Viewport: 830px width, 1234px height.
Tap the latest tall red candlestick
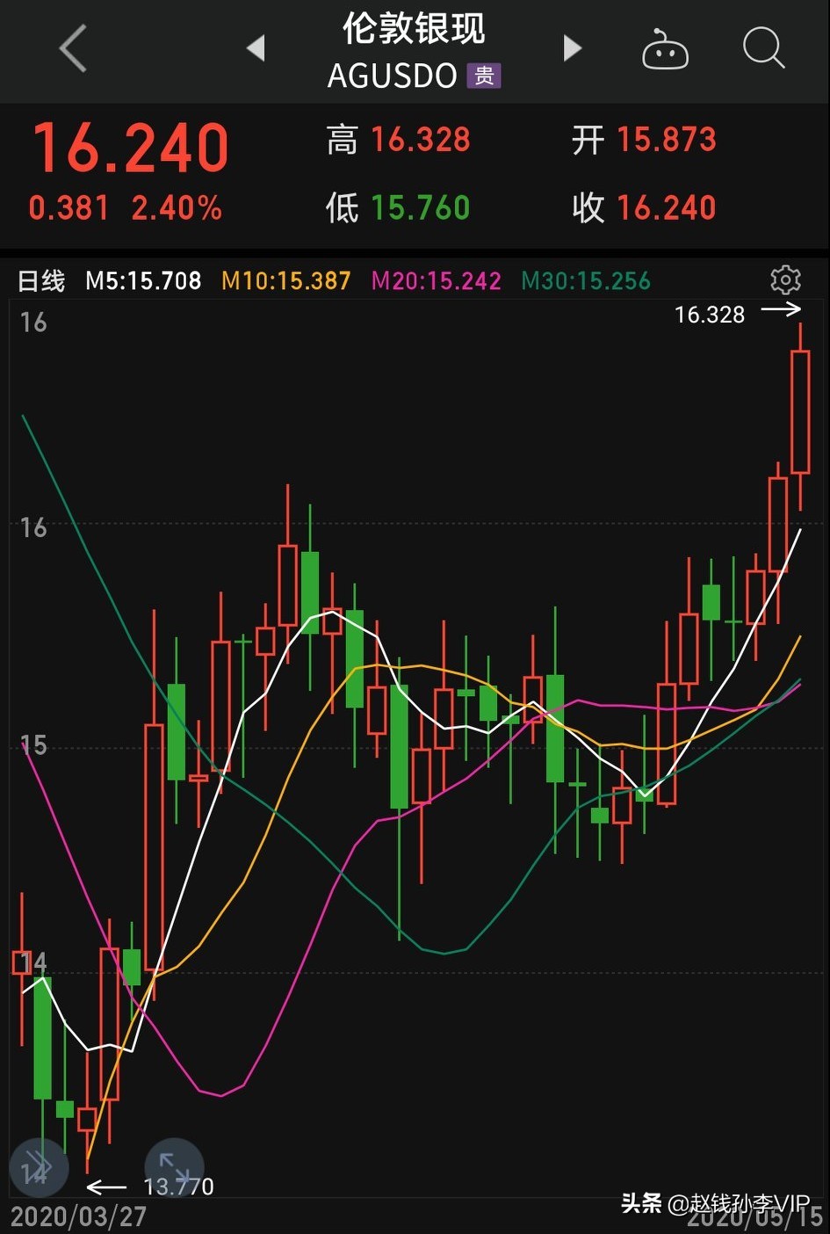point(800,412)
